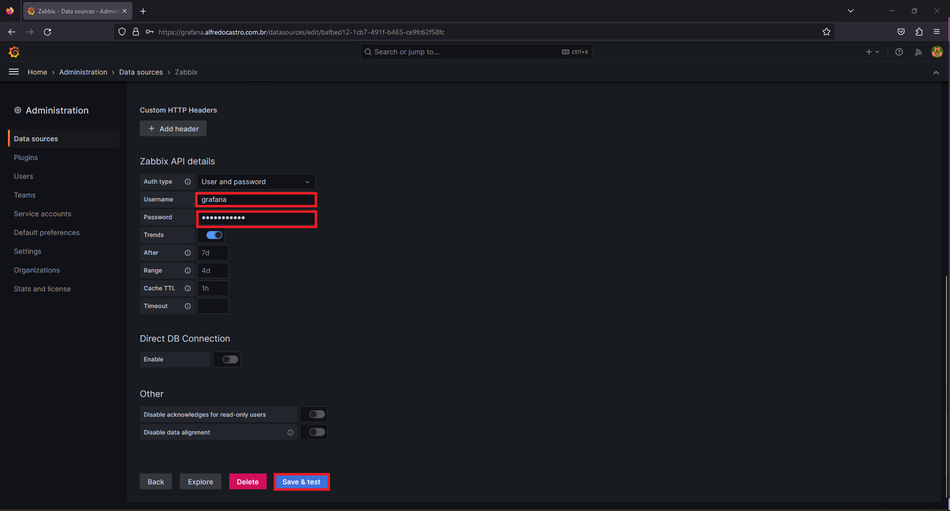Click the Administration sidebar heading
This screenshot has height=511, width=950.
point(57,111)
